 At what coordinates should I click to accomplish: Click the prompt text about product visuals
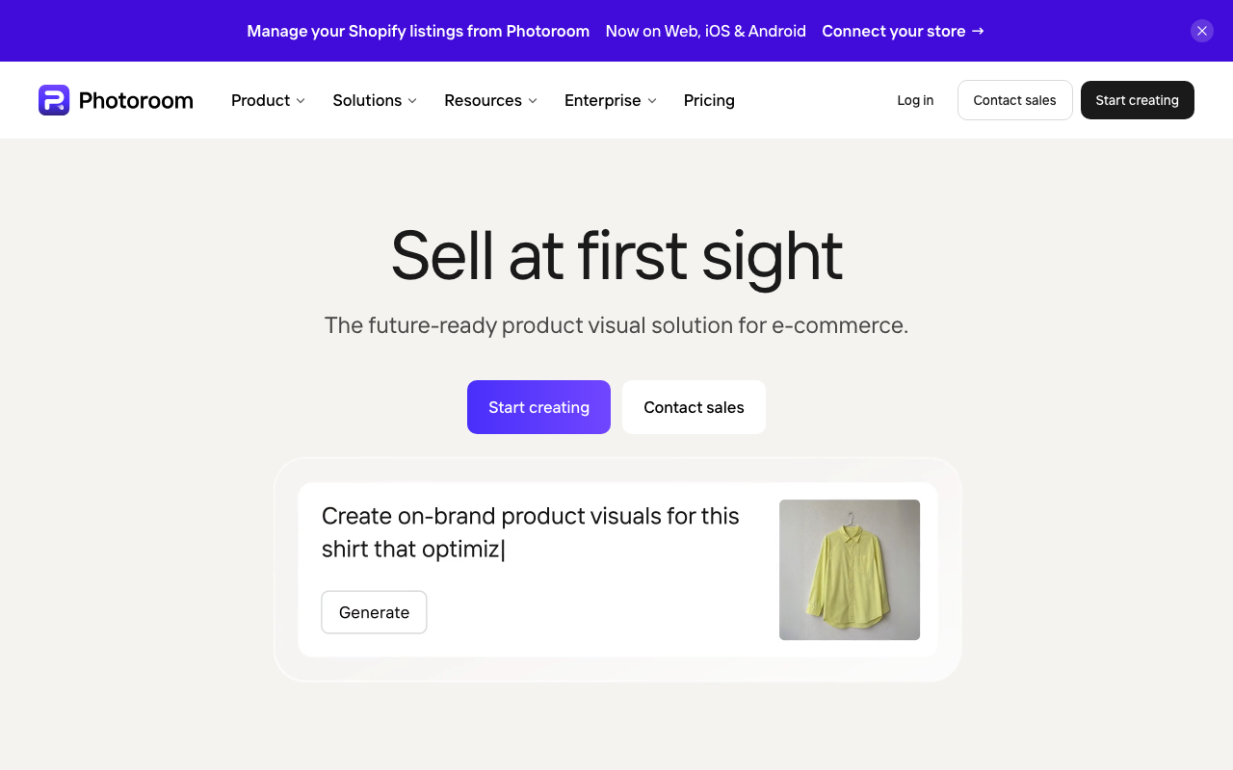[531, 532]
